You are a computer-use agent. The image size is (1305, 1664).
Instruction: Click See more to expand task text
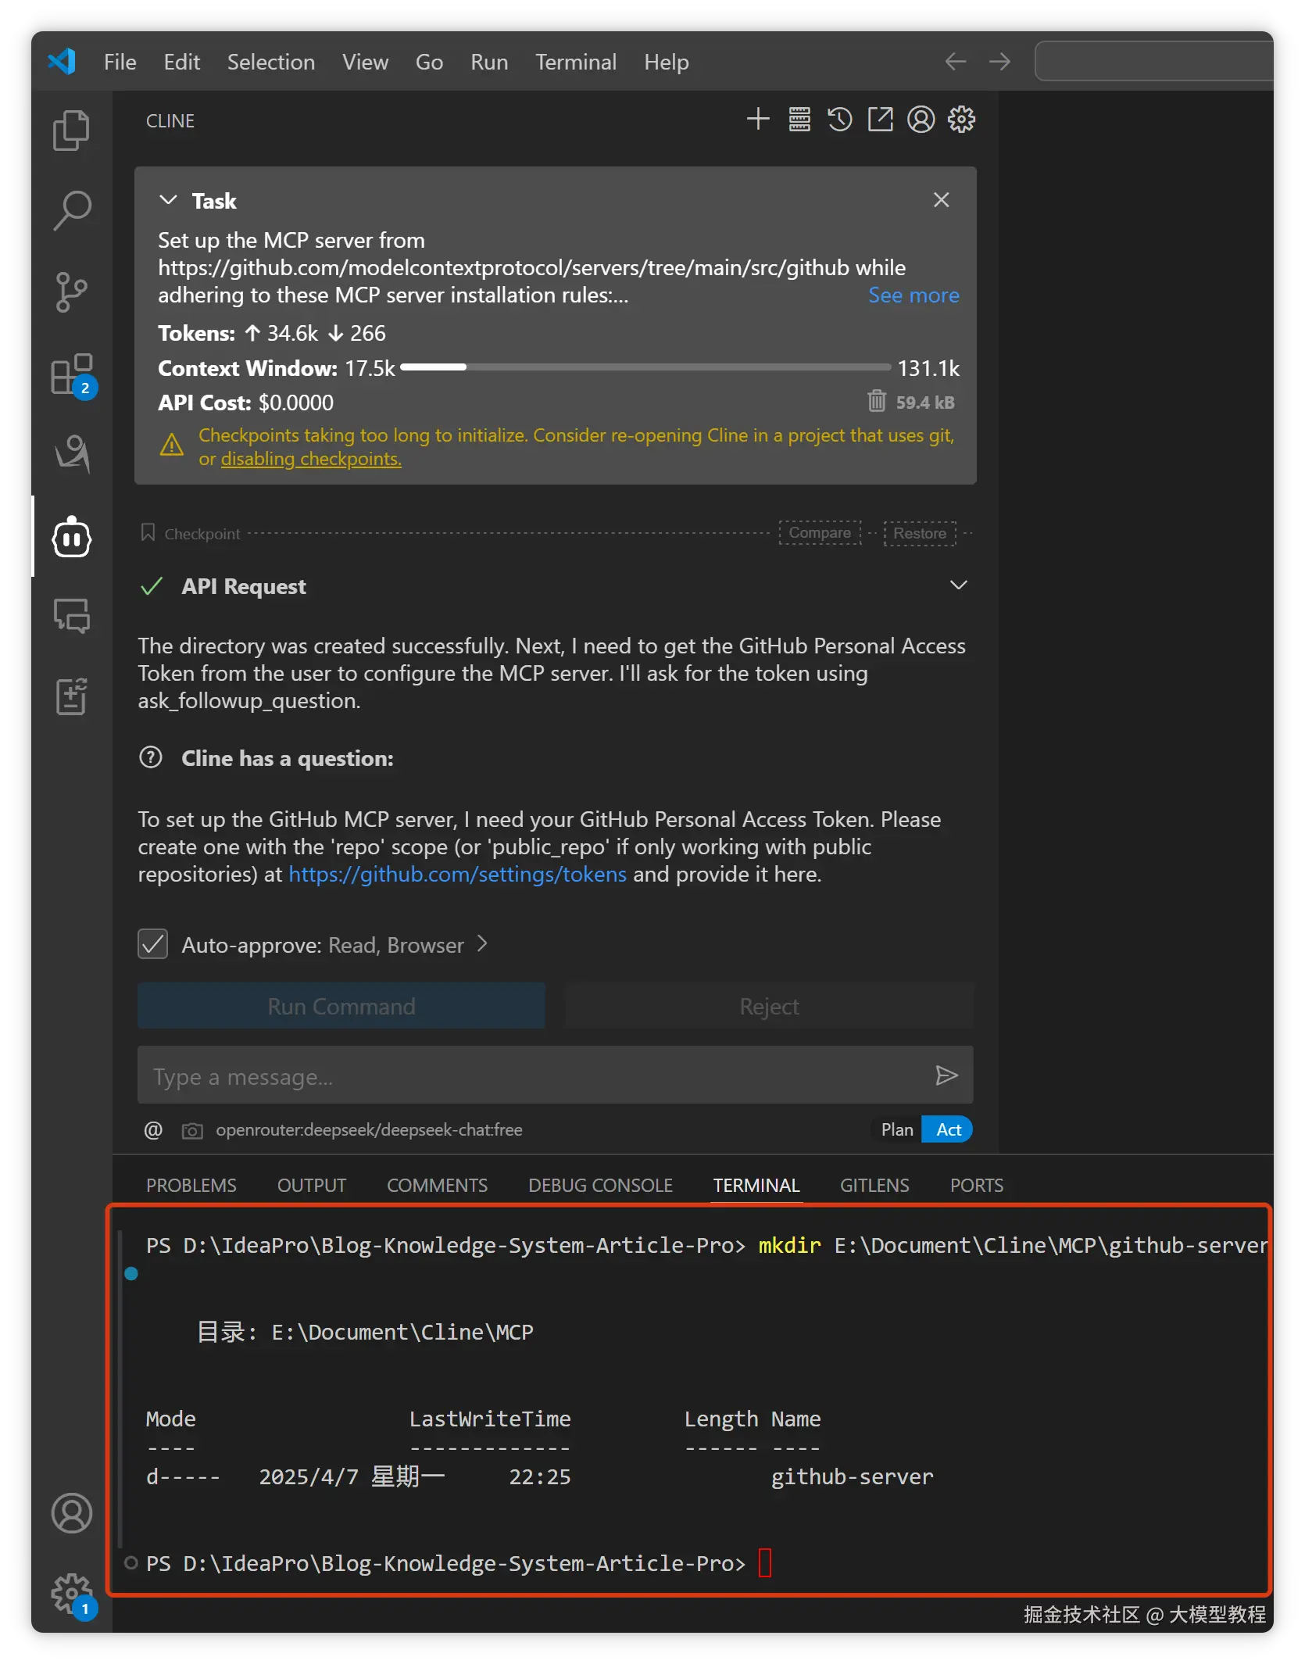(913, 295)
